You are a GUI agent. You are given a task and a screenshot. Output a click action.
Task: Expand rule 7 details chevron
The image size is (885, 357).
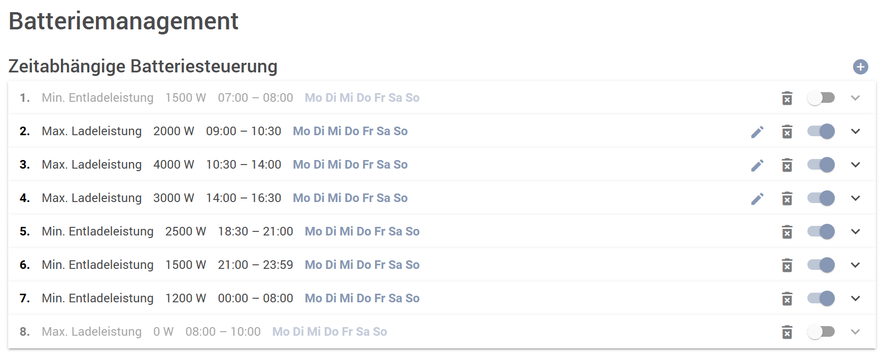point(856,298)
